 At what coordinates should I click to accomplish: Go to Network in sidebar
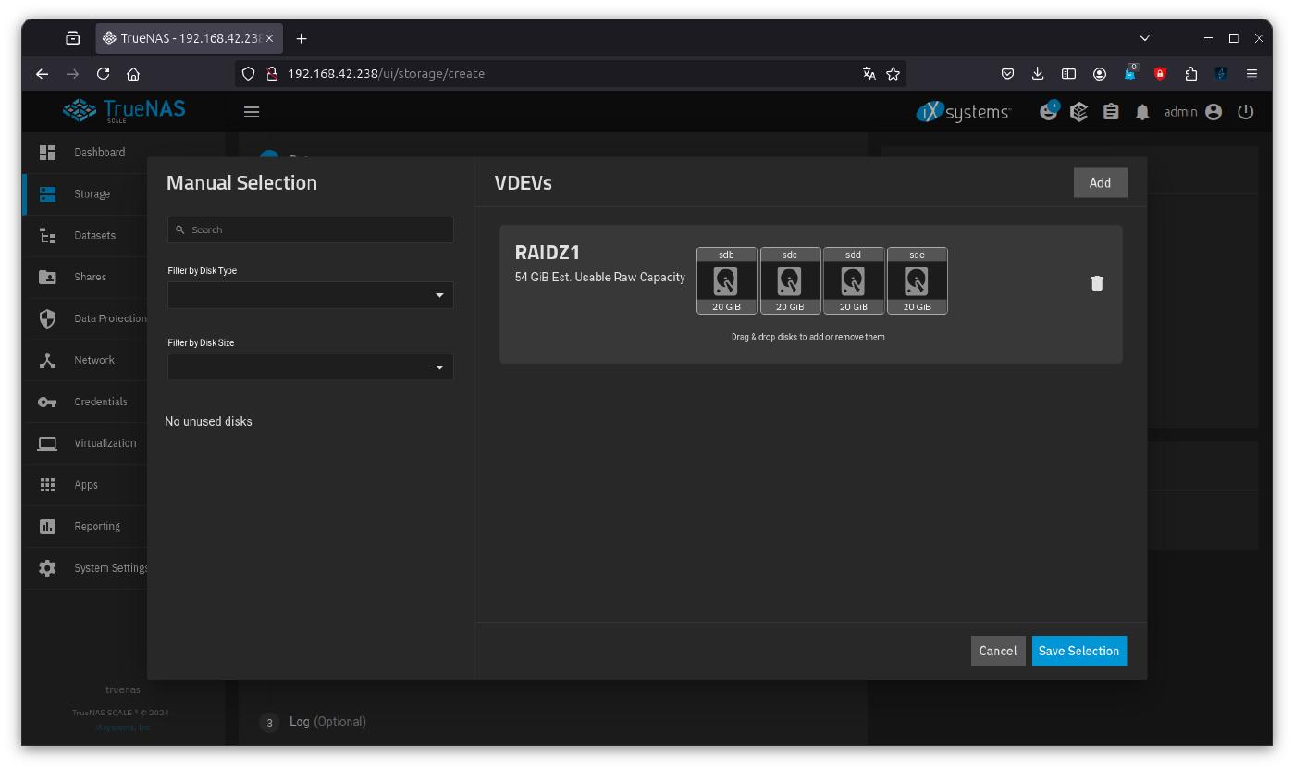tap(93, 360)
